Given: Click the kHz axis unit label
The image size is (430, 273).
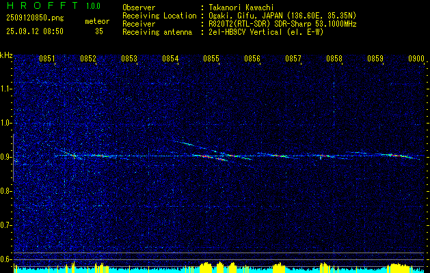Looking at the screenshot, I should 6,55.
